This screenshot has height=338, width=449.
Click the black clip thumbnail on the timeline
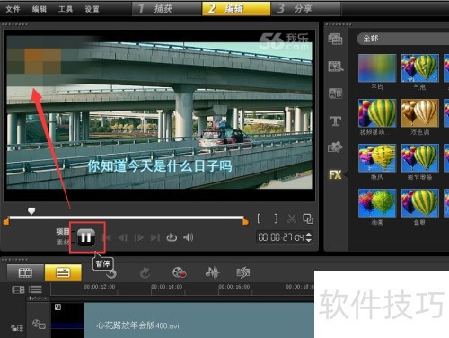pos(67,320)
